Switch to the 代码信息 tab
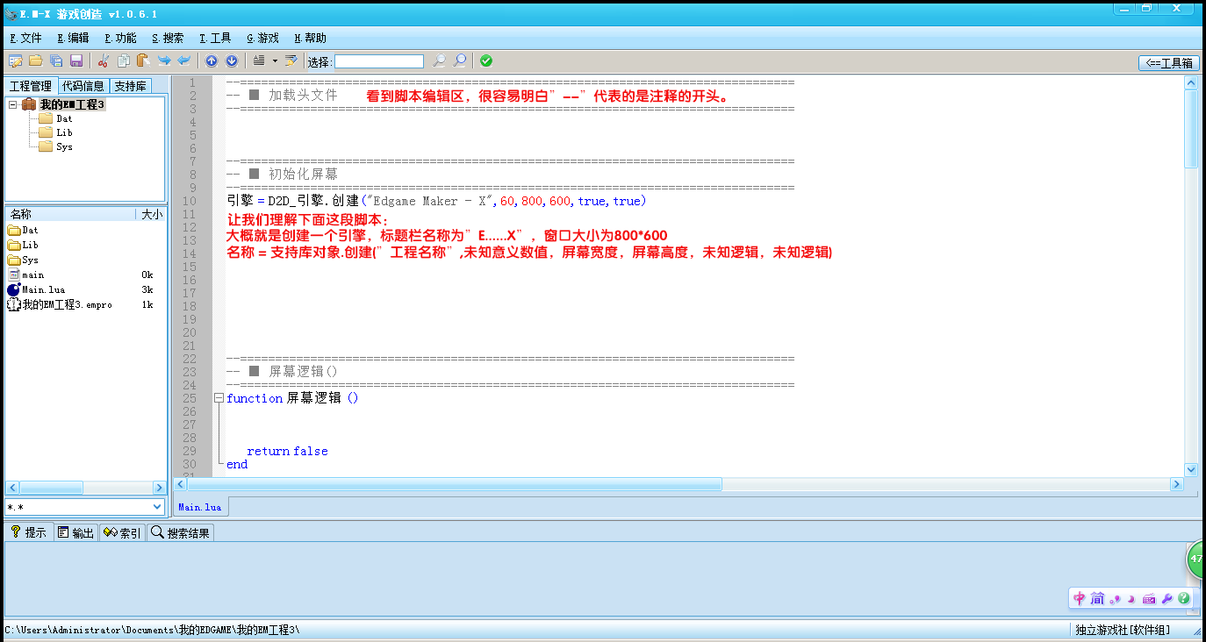 tap(83, 86)
